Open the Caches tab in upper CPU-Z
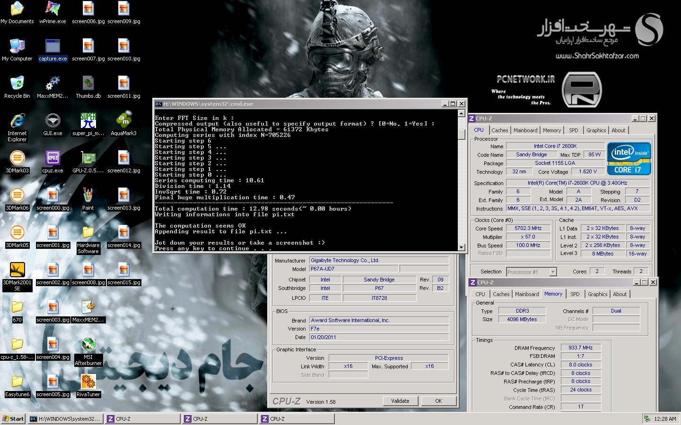 coord(499,130)
